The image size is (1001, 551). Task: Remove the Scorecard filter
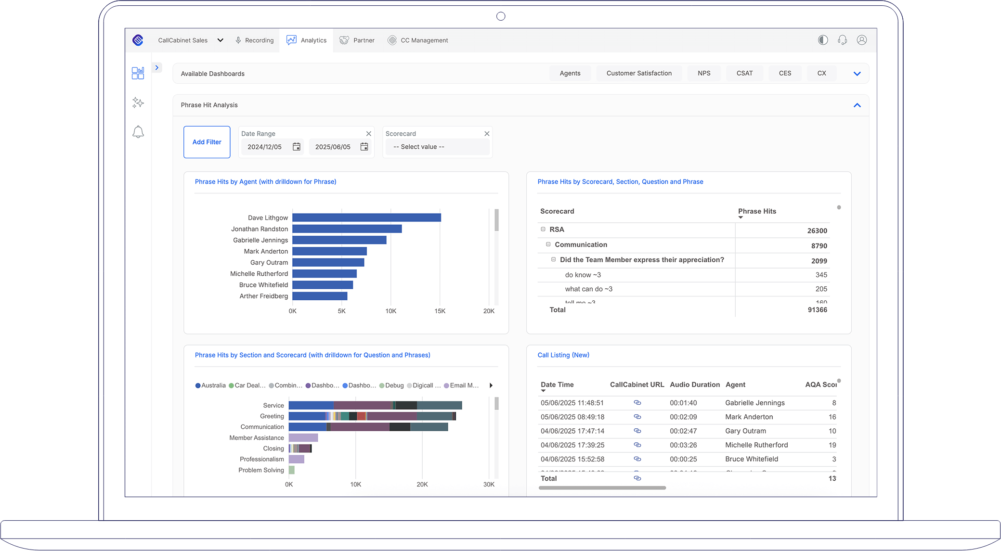(x=487, y=134)
